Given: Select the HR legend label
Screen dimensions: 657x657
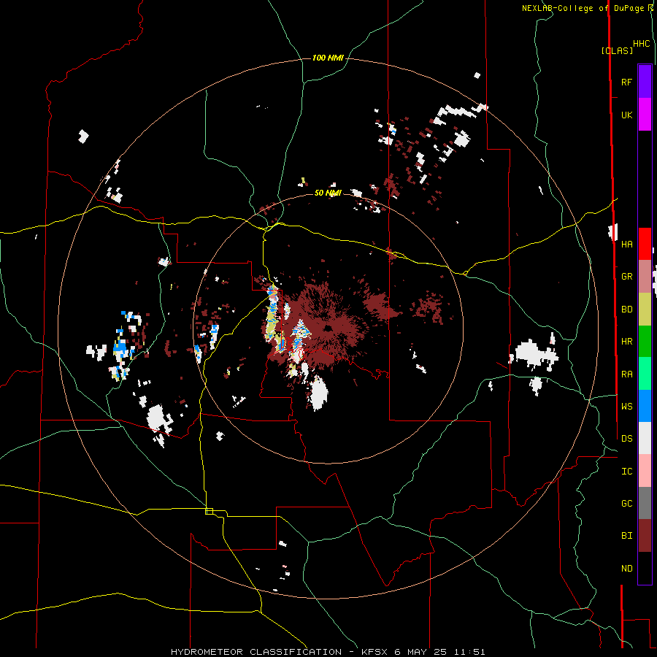Looking at the screenshot, I should 626,342.
